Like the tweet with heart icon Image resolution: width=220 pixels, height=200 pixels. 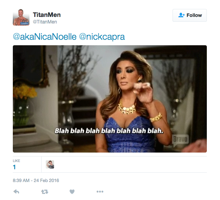72,191
